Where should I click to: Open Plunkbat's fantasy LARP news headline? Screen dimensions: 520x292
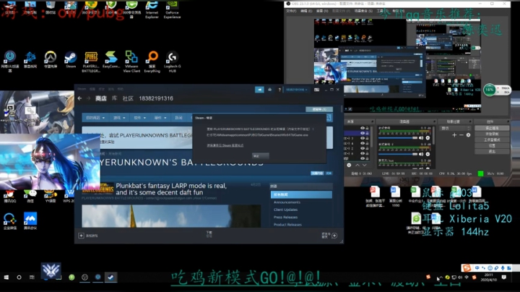point(171,189)
